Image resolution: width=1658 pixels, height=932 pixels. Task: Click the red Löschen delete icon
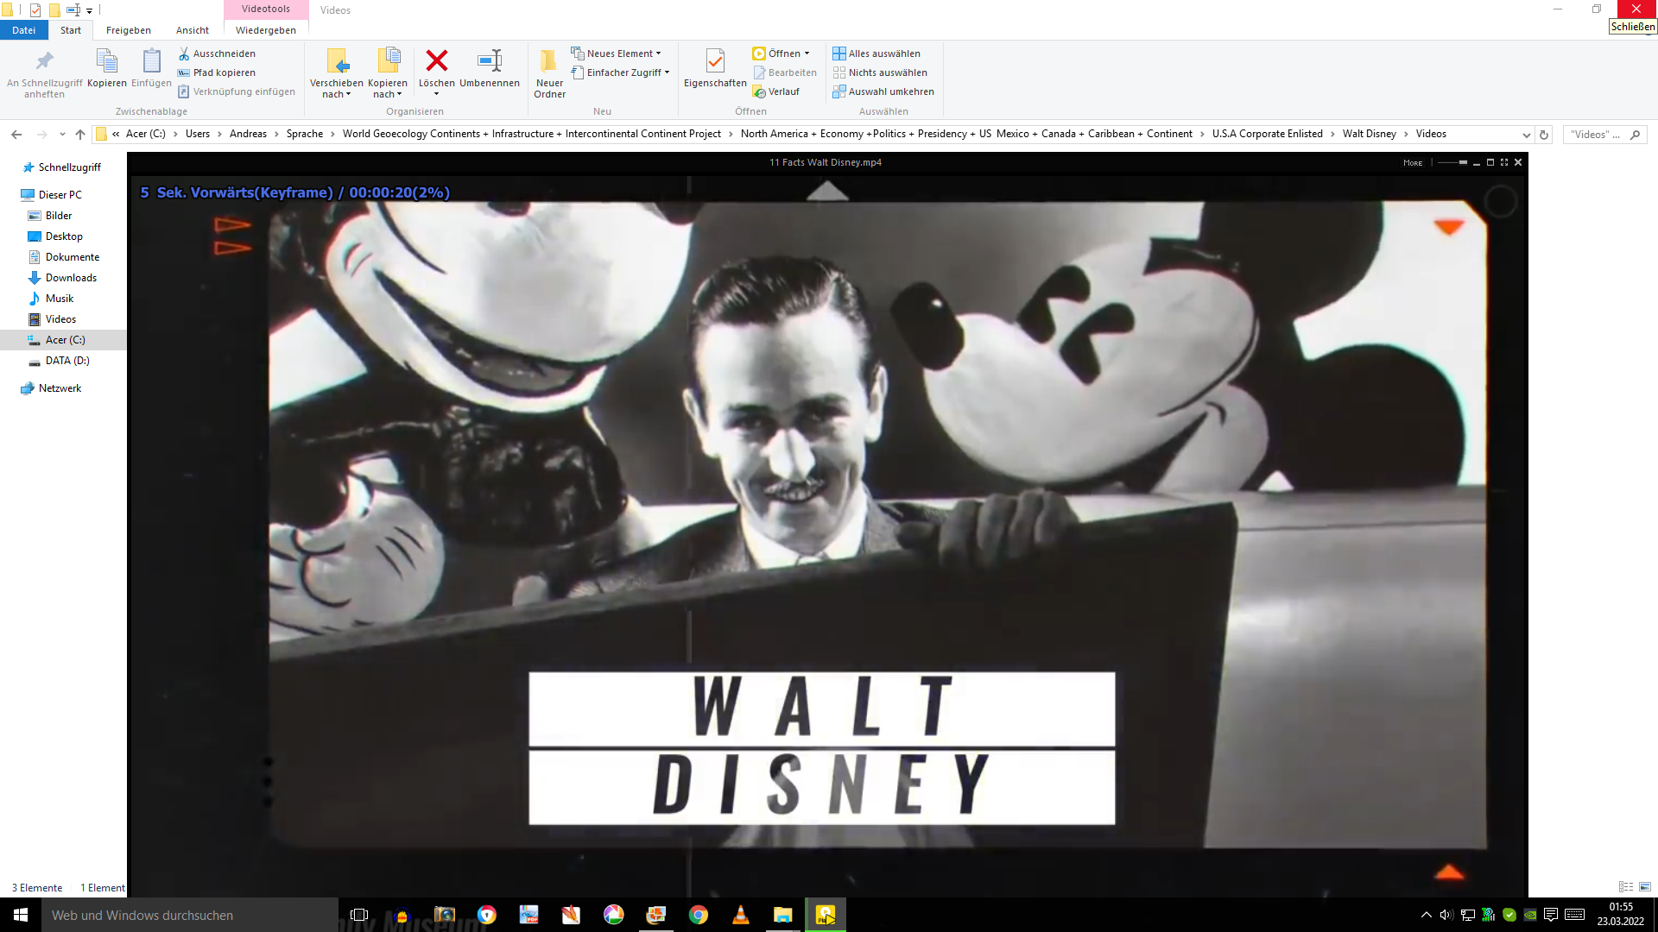coord(437,61)
